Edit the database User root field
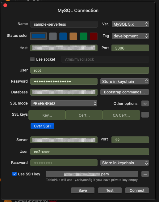The height and width of the screenshot is (202, 159). [90, 70]
